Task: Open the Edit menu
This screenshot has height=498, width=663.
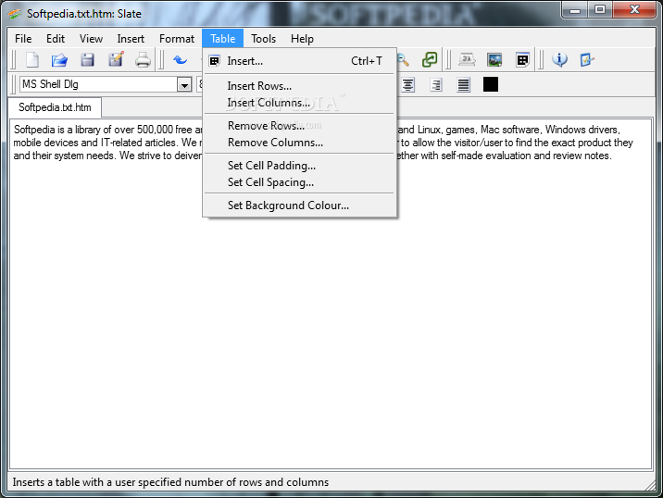Action: coord(56,39)
